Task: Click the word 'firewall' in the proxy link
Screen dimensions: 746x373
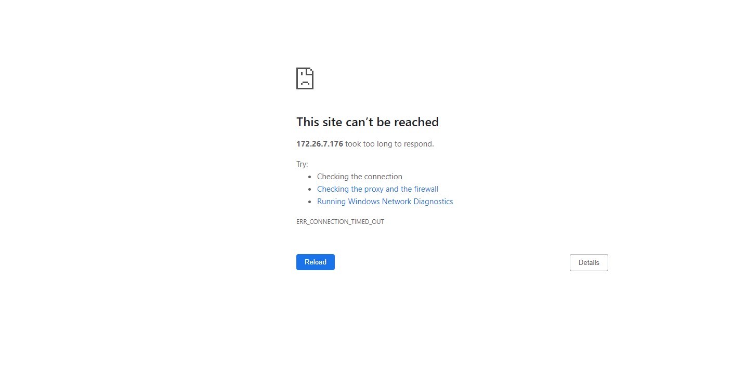Action: click(x=426, y=189)
